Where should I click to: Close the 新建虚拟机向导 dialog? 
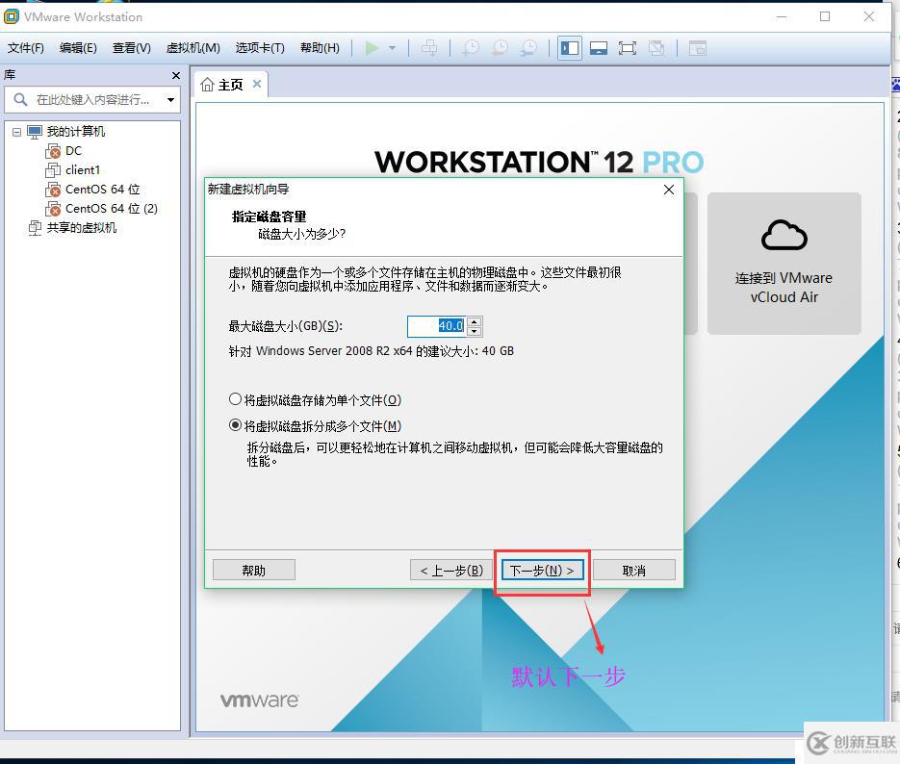pyautogui.click(x=669, y=190)
